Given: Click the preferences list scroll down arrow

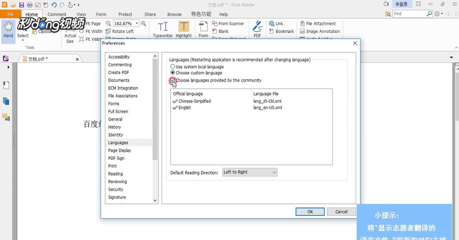Looking at the screenshot, I should pos(155,201).
